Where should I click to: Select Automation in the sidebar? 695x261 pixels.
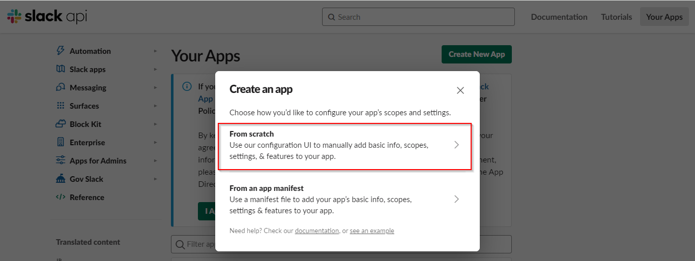point(90,51)
